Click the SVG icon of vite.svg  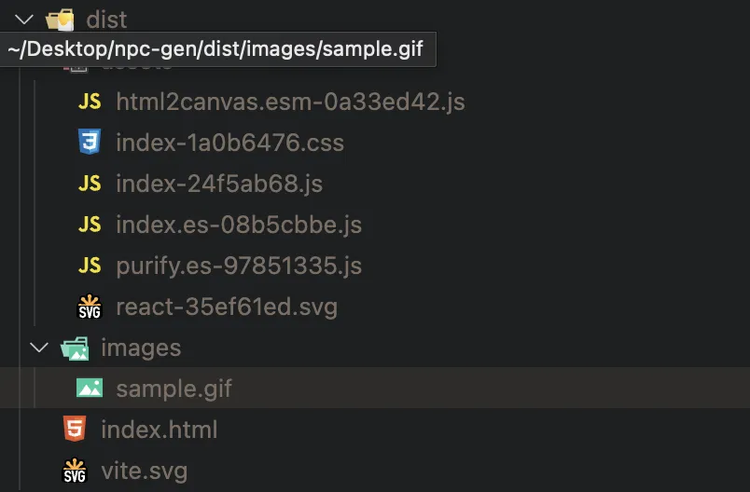coord(75,471)
